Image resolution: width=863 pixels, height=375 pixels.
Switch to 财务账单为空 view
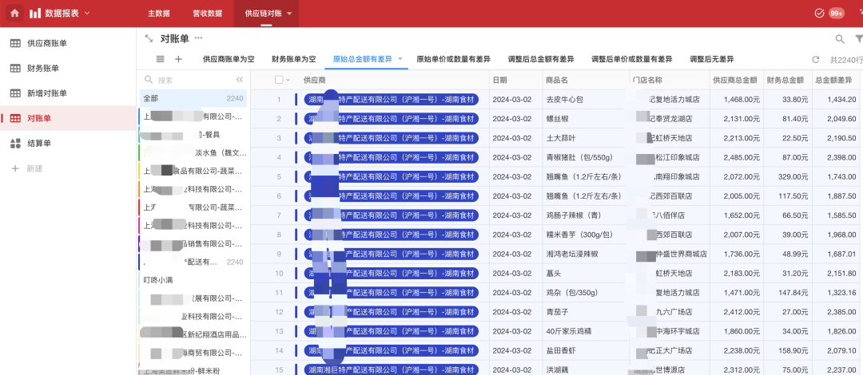tap(294, 59)
